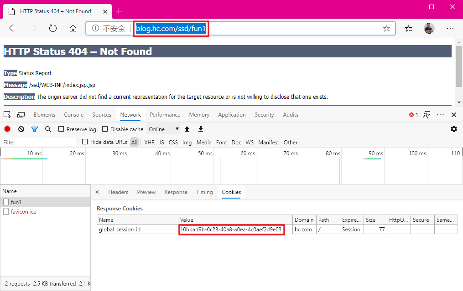Open DevTools more options menu

tap(440, 115)
